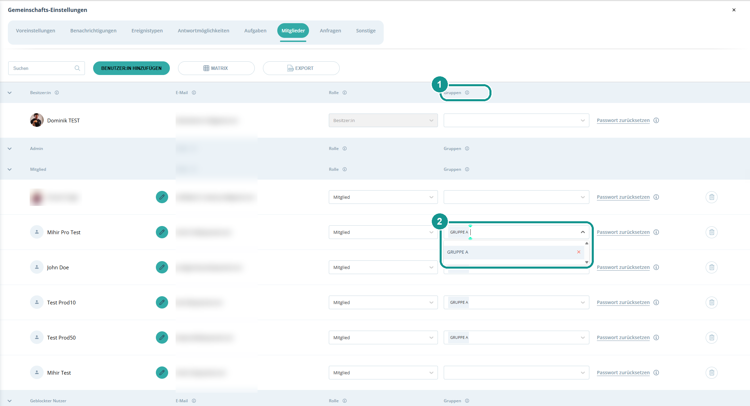Screen dimensions: 750x406
Task: Delete John Doe with trash icon
Action: 711,267
